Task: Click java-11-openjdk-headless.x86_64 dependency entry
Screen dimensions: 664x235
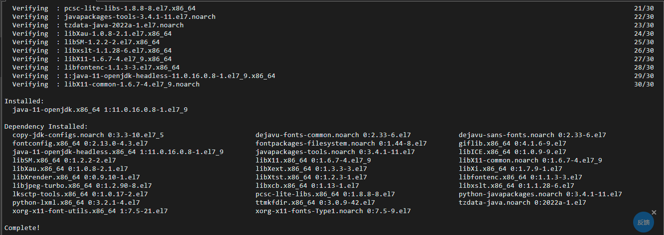Action: click(x=118, y=152)
